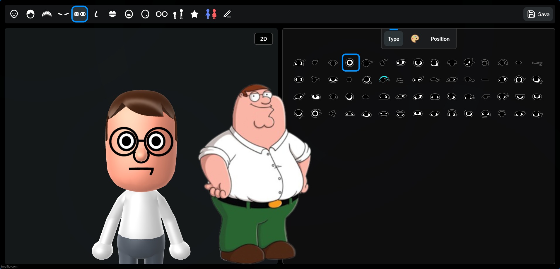Open the mole category icon
The image size is (560, 269).
click(145, 14)
